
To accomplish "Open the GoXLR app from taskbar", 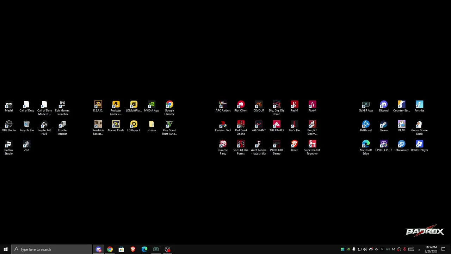I will [x=156, y=249].
